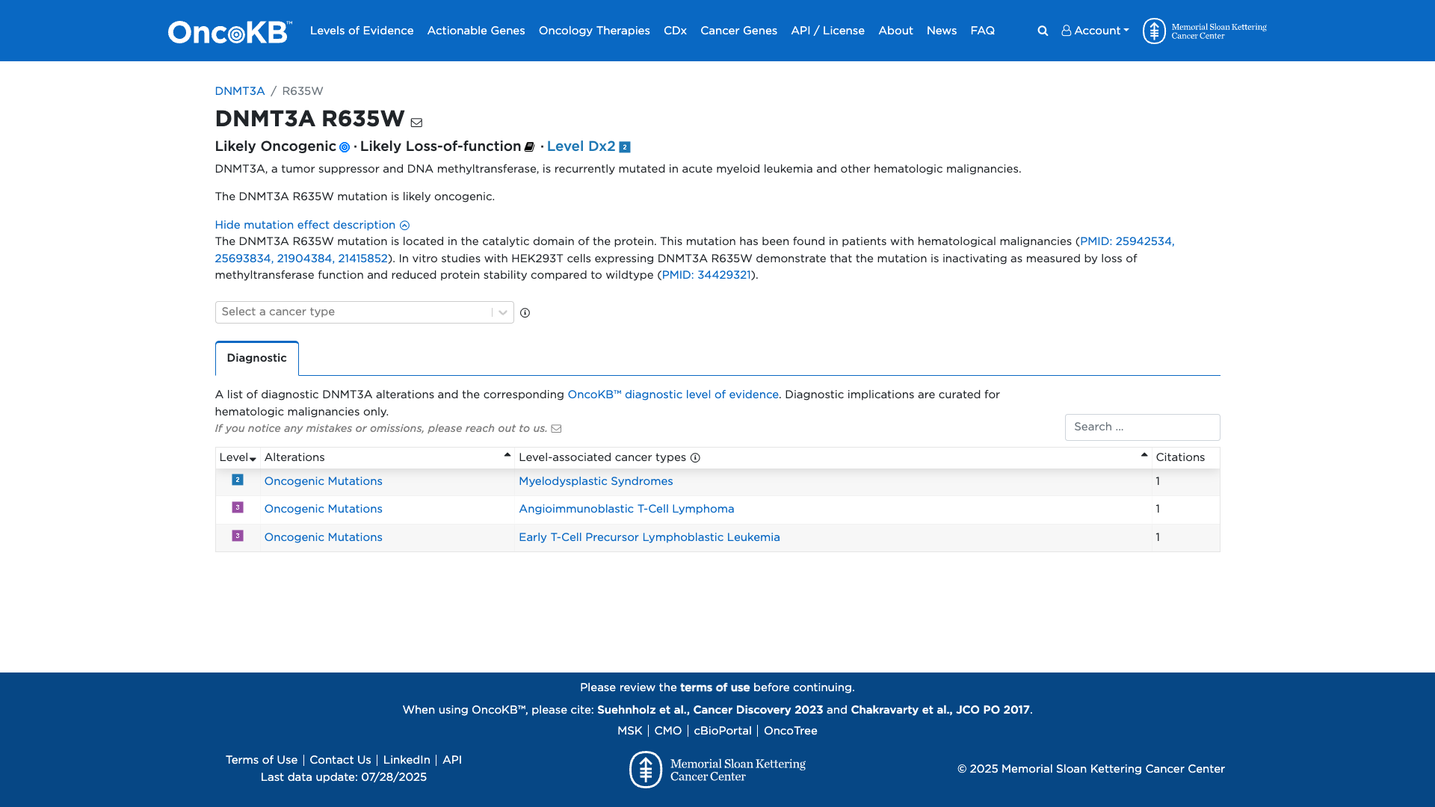Click the envelope icon after 'reach out to us'
This screenshot has height=807, width=1435.
(x=556, y=429)
